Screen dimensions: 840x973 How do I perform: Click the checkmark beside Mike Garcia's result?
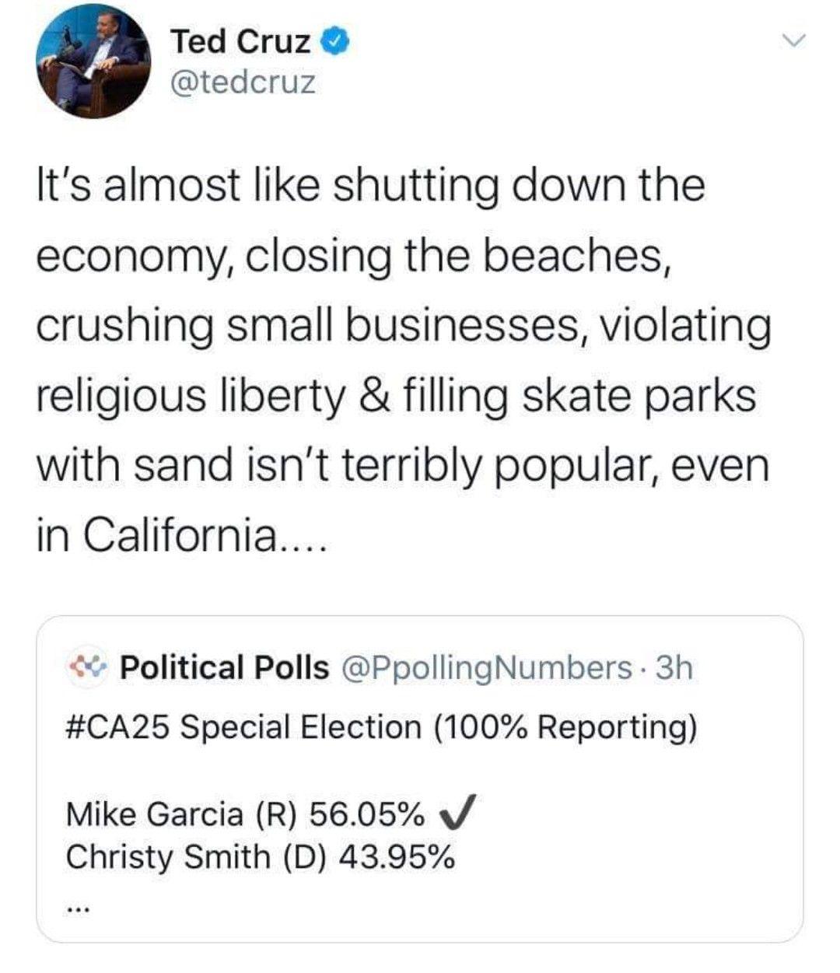[457, 814]
